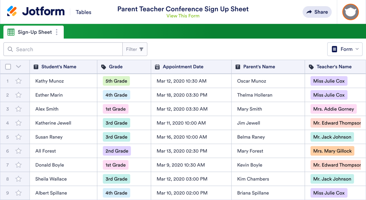The width and height of the screenshot is (366, 200).
Task: Click the Tables label in the header
Action: 83,12
